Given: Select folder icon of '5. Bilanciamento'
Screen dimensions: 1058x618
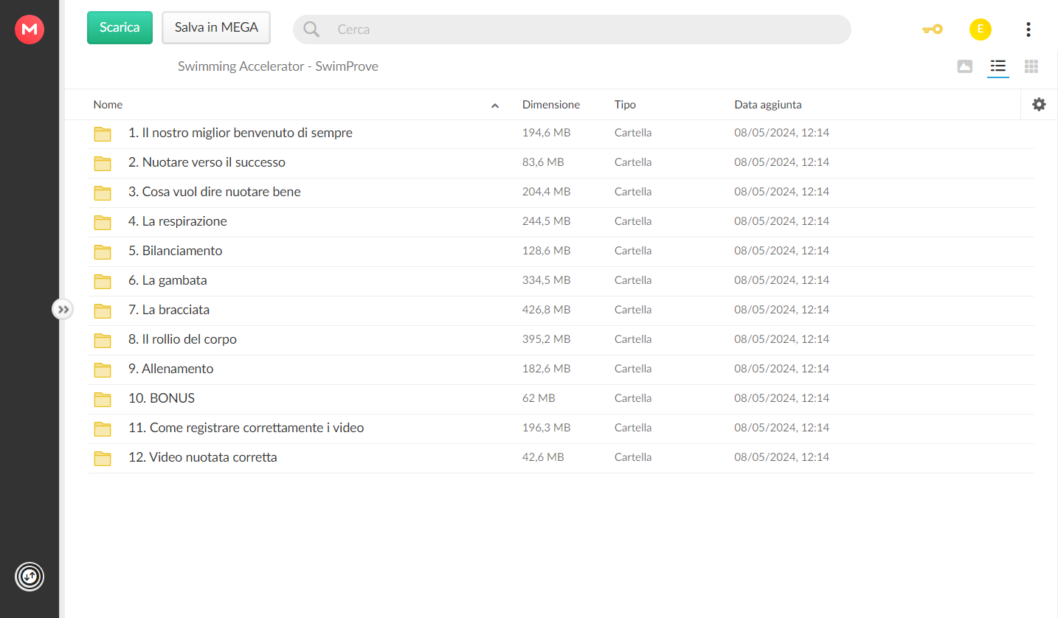Looking at the screenshot, I should click(x=103, y=251).
